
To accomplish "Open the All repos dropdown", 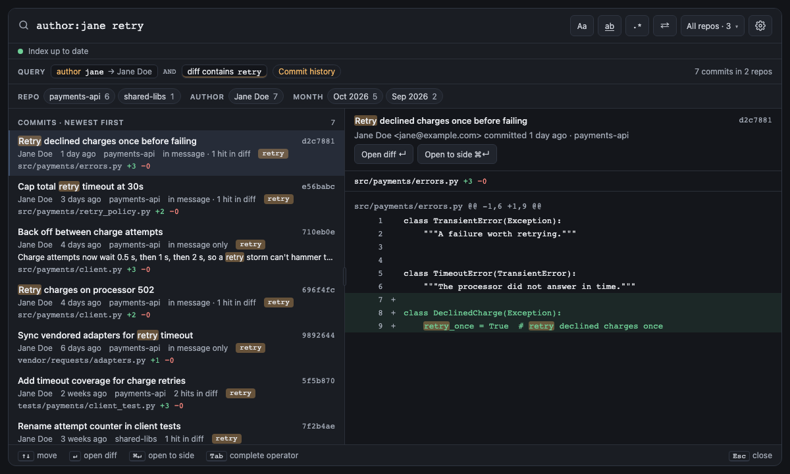I will pos(712,26).
